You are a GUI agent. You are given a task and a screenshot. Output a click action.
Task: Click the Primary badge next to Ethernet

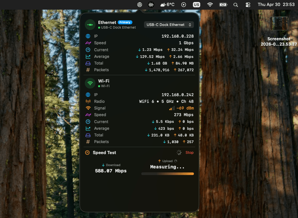click(125, 22)
